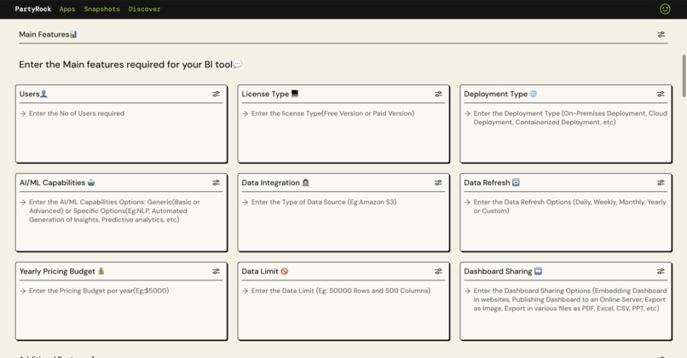Click the Data Limit input field

[x=343, y=311]
